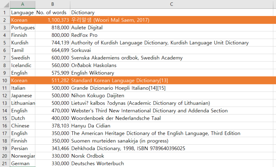Click the cell with value 1,100,373
The image size is (276, 167).
[x=52, y=20]
